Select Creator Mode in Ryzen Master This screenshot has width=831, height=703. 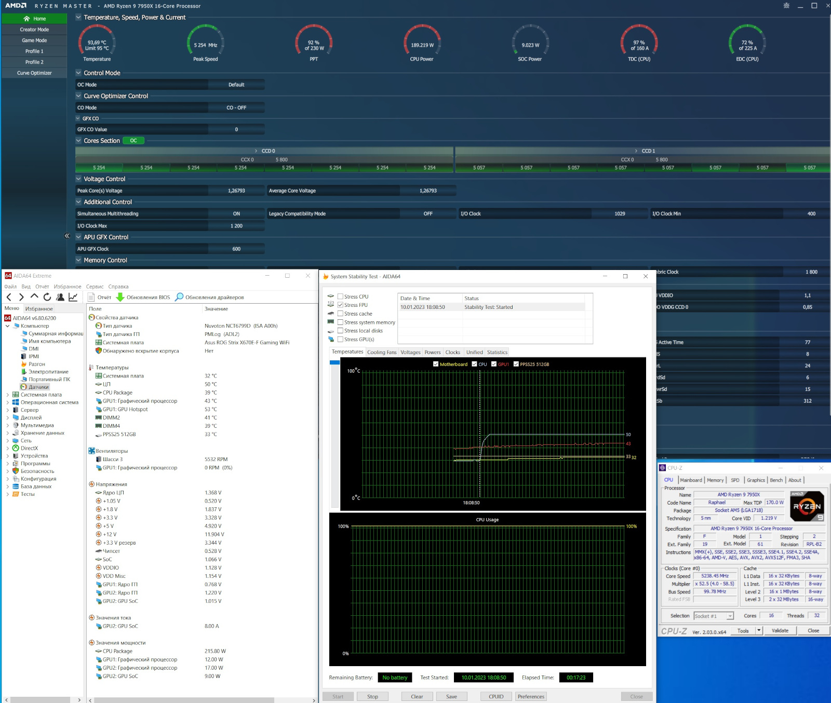click(34, 30)
